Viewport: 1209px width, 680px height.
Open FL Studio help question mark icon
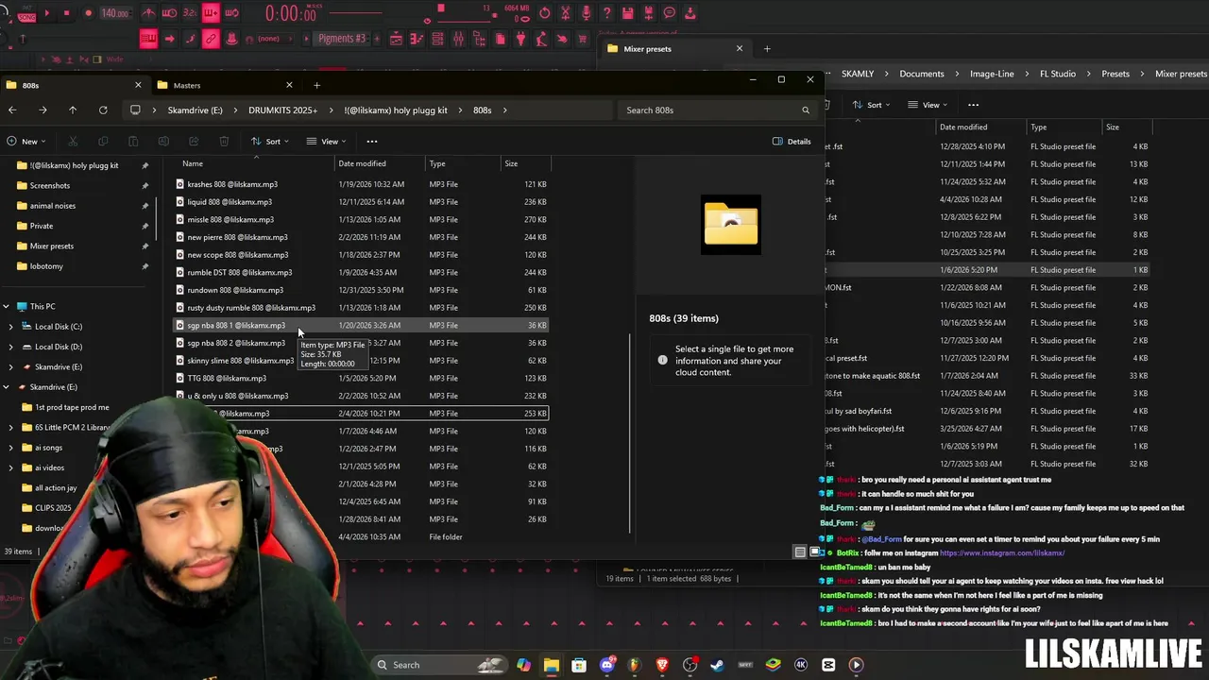click(607, 13)
